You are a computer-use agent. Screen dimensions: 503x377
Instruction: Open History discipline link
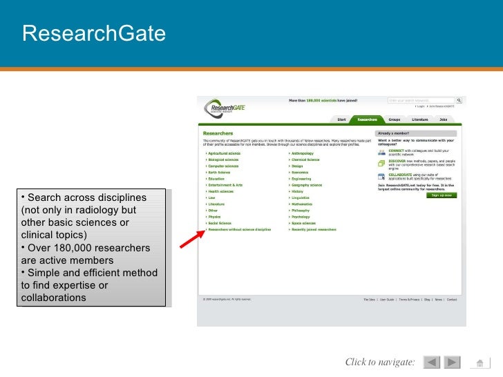point(297,191)
